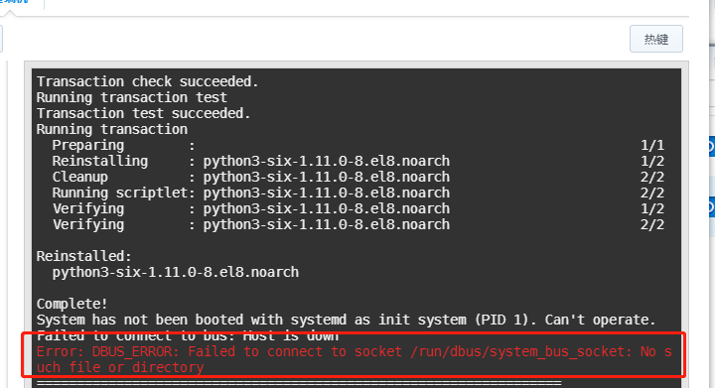Click the 'Reinstalled:' heading line
Image resolution: width=715 pixels, height=388 pixels.
83,256
